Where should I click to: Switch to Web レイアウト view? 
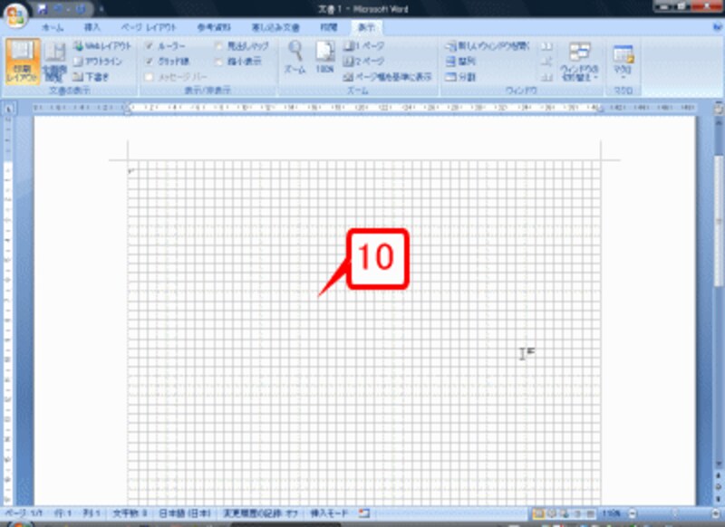pos(102,45)
